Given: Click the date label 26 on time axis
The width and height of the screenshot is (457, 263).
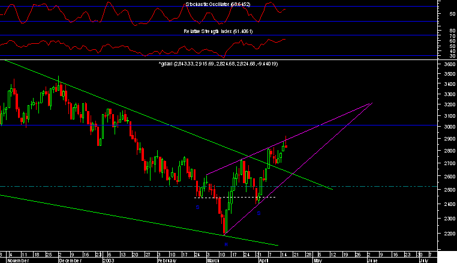Looking at the screenshot, I should point(358,255).
